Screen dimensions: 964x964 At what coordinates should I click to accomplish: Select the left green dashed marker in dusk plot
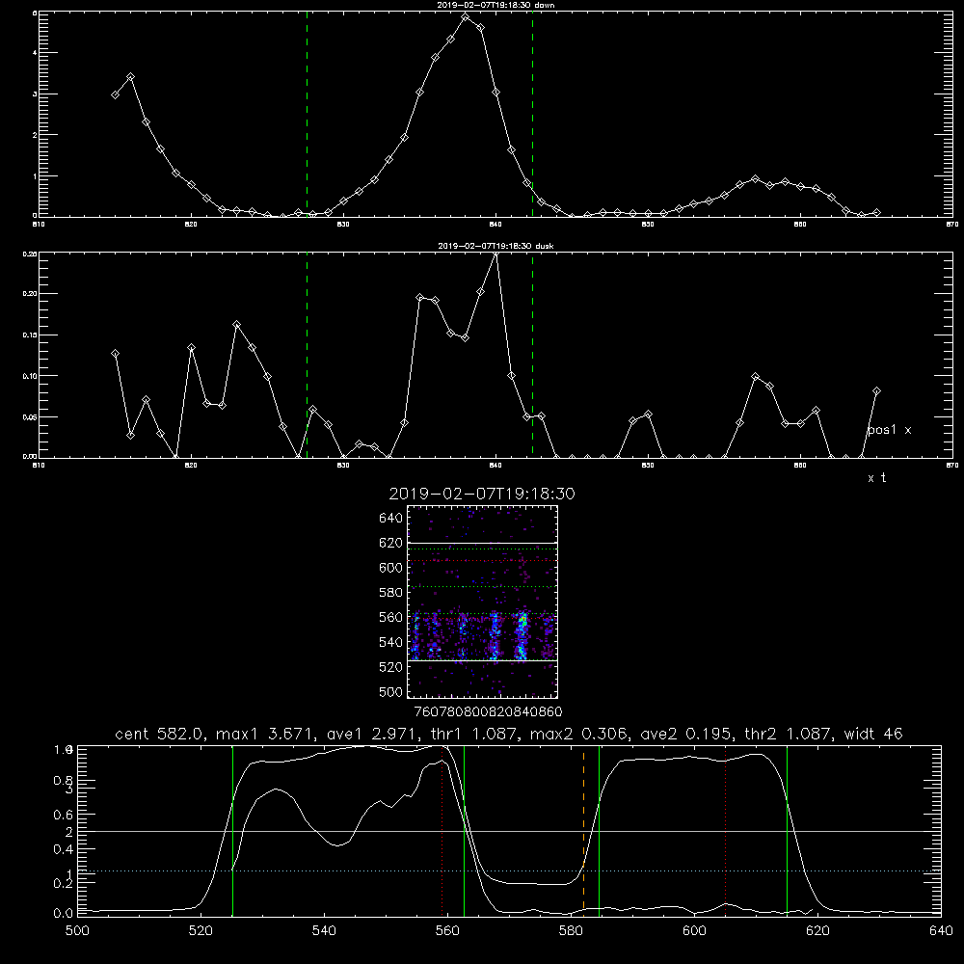308,356
